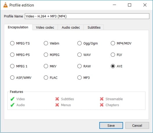Open the Audio codec tab
Image resolution: width=153 pixels, height=133 pixels.
(71, 27)
